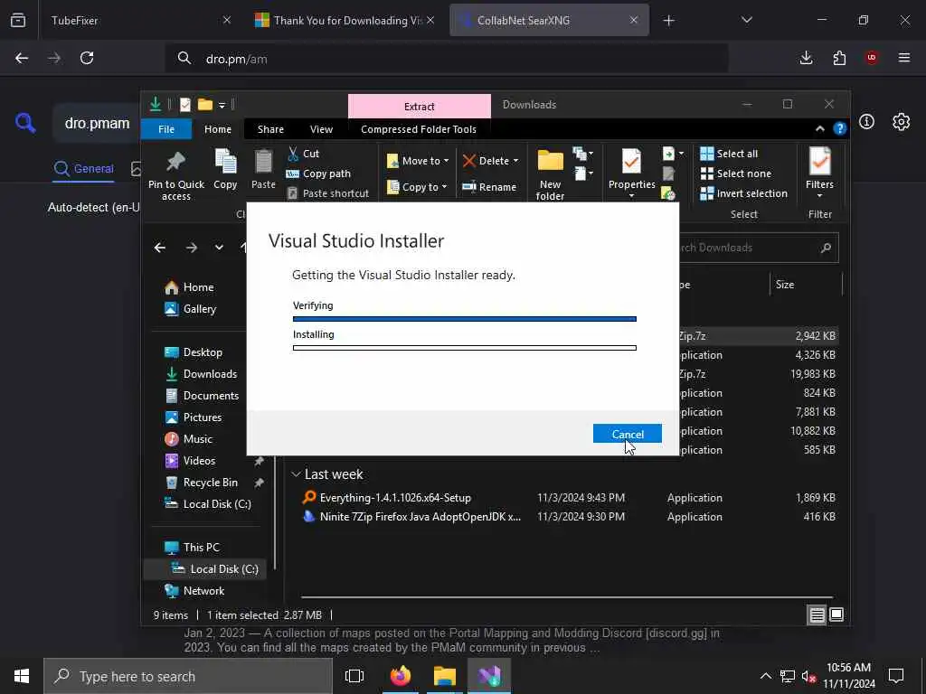
Task: Click the Paste icon in Explorer ribbon
Action: (x=263, y=170)
